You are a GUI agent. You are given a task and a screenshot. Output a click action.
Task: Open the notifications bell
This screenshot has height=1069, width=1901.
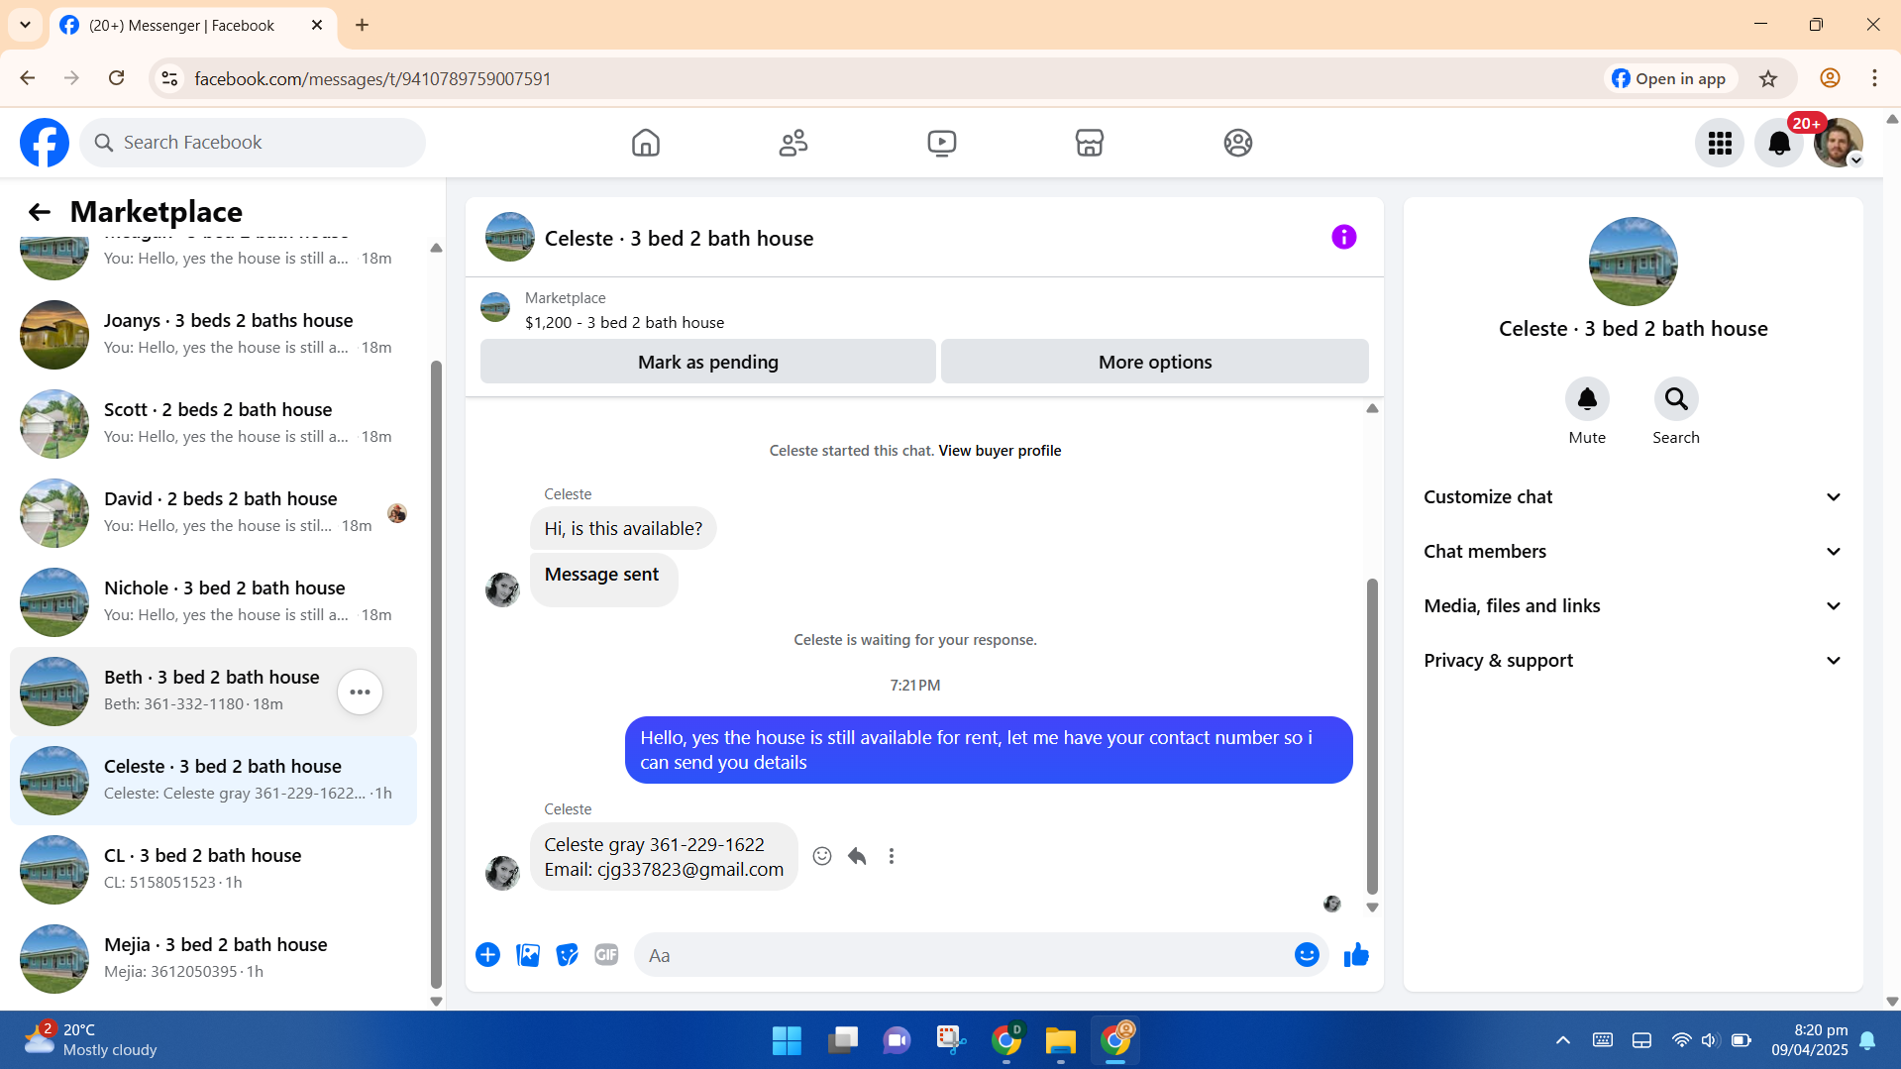point(1779,144)
